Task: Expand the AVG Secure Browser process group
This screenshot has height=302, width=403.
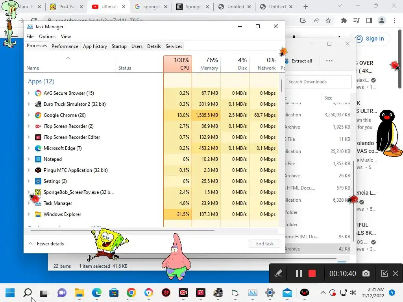Action: click(x=28, y=93)
